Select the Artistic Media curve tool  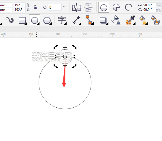pyautogui.click(x=10, y=20)
